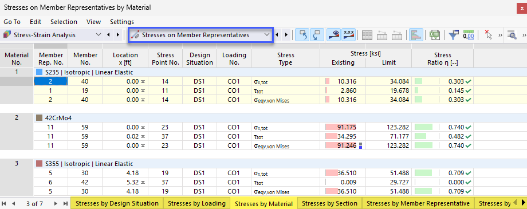Toggle the first blue arrow sync-selection button
This screenshot has height=209, width=527.
302,35
